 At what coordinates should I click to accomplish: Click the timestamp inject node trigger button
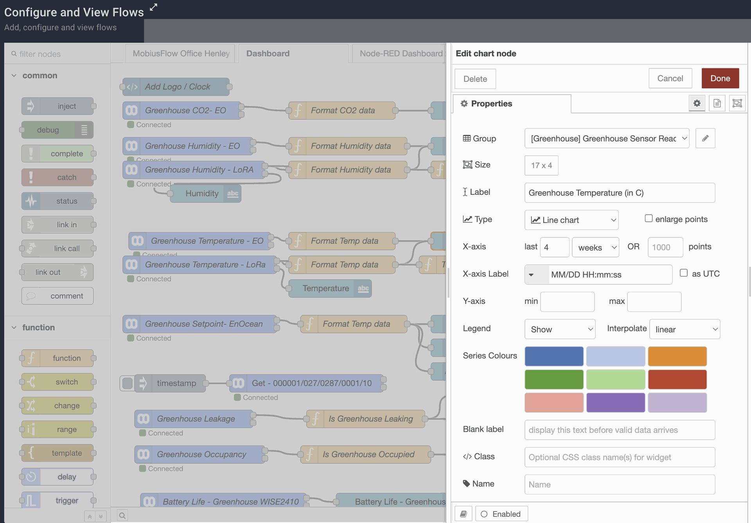point(128,383)
